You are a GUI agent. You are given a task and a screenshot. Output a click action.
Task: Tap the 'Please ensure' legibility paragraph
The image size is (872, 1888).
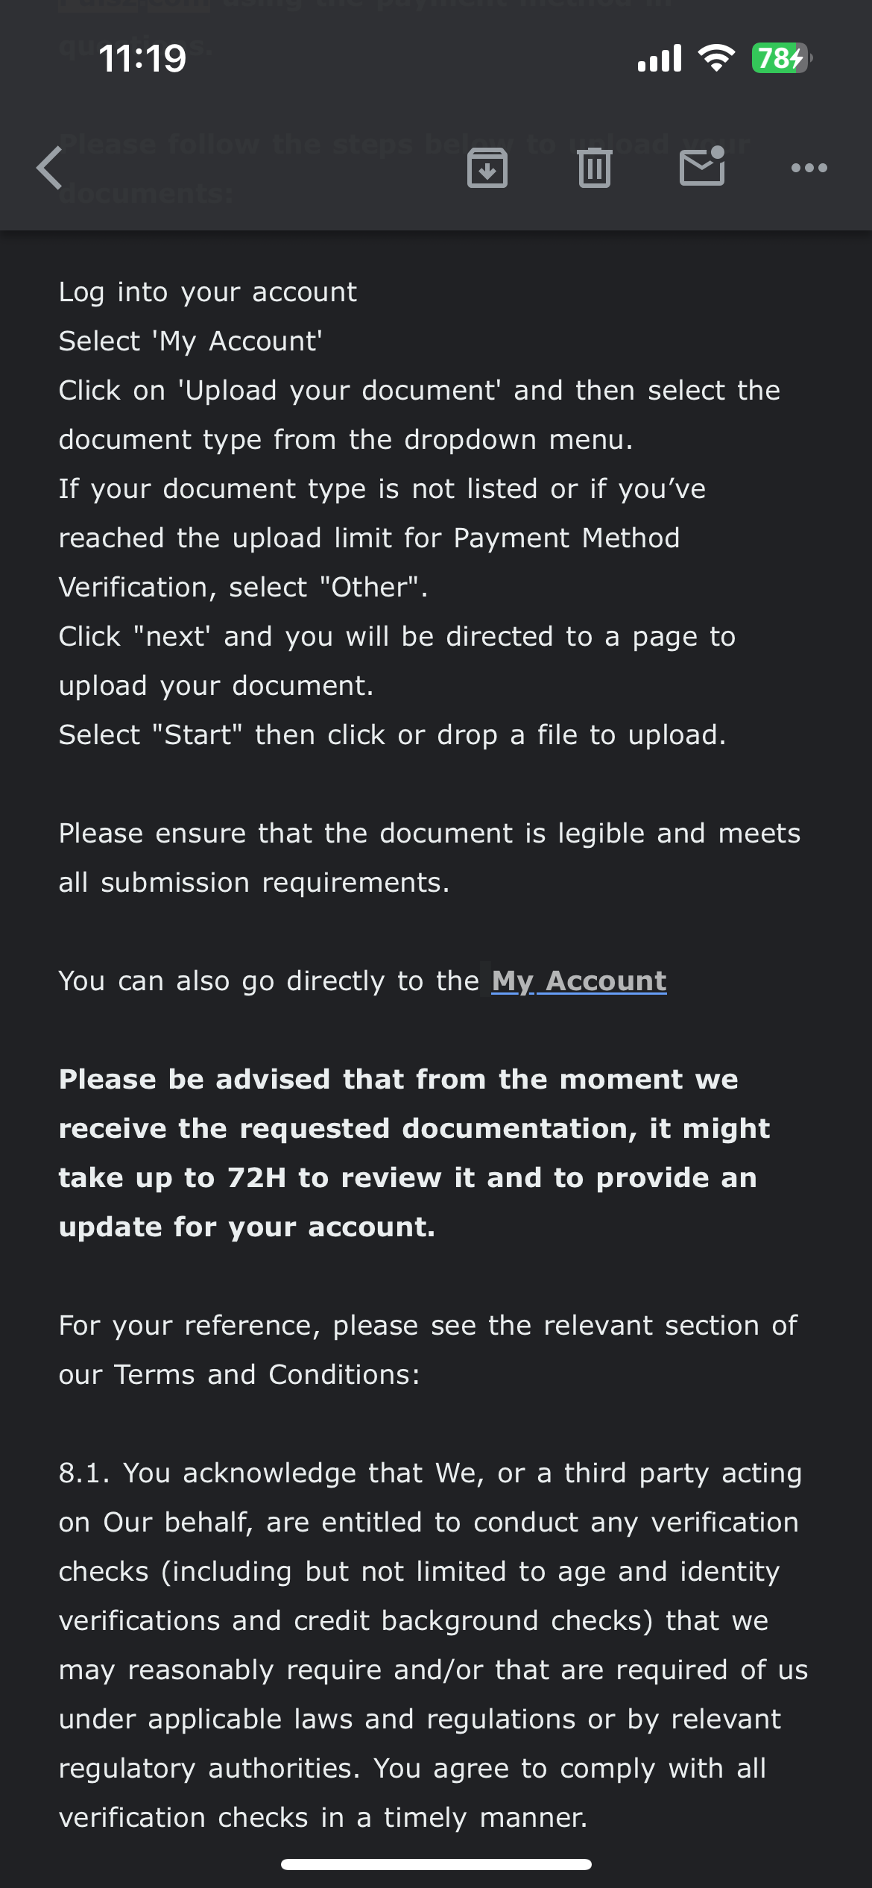tap(429, 858)
